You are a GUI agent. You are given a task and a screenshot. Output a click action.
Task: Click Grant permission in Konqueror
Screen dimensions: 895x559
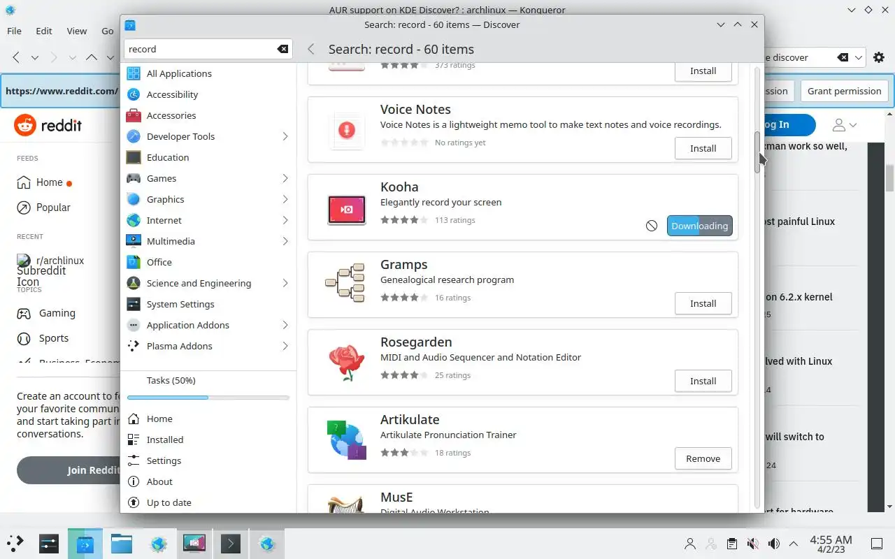click(x=844, y=91)
